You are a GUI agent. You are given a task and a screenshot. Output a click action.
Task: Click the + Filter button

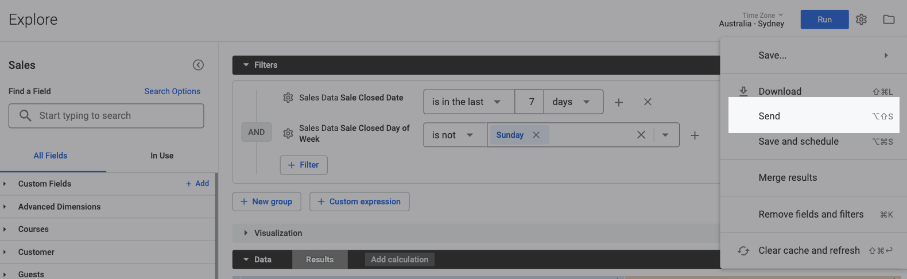tap(304, 165)
